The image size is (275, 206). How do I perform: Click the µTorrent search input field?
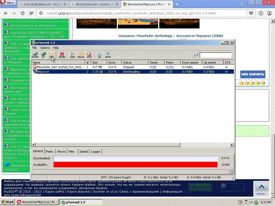215,55
